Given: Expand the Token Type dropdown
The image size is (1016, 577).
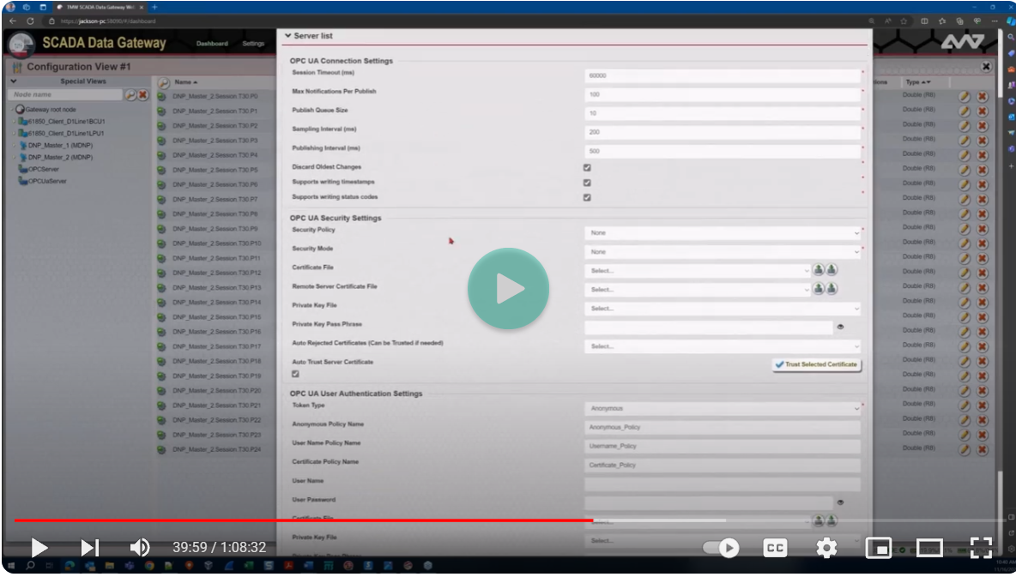Looking at the screenshot, I should tap(723, 409).
